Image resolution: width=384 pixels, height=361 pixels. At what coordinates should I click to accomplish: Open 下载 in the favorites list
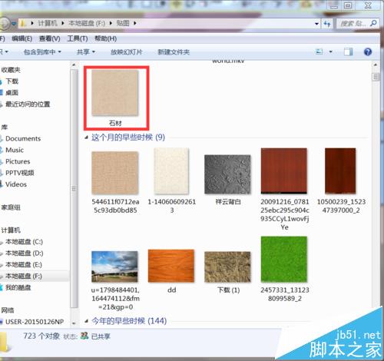12,81
